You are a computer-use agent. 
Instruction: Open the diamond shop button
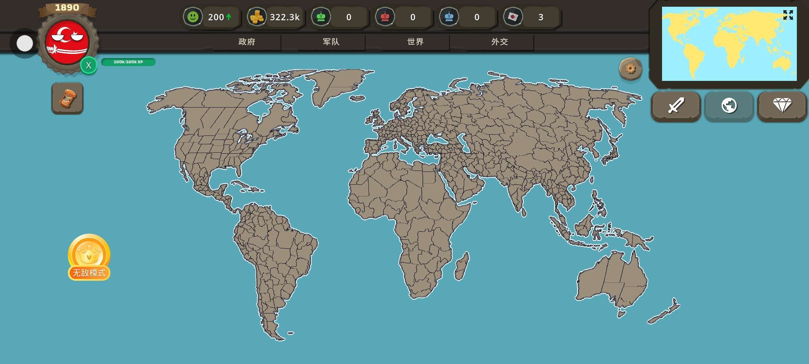[x=782, y=106]
